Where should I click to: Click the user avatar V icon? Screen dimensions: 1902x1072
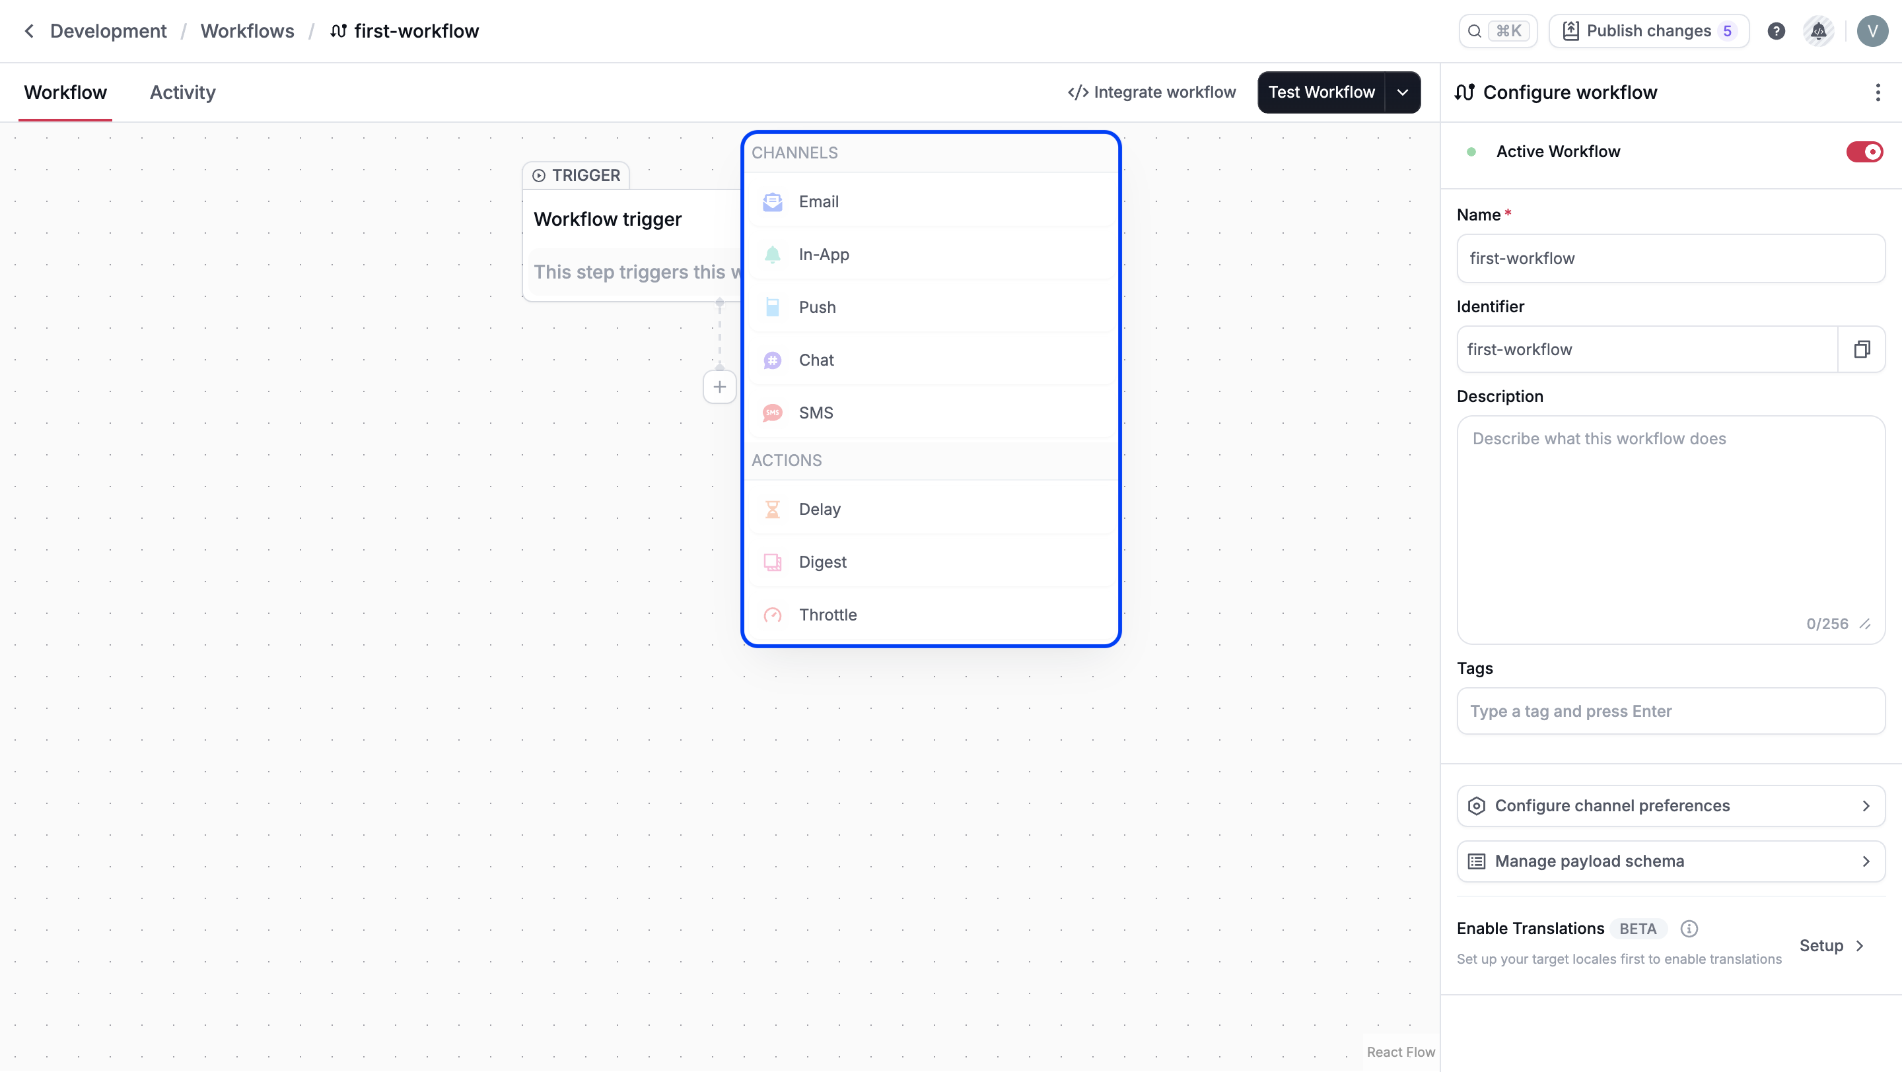tap(1872, 31)
